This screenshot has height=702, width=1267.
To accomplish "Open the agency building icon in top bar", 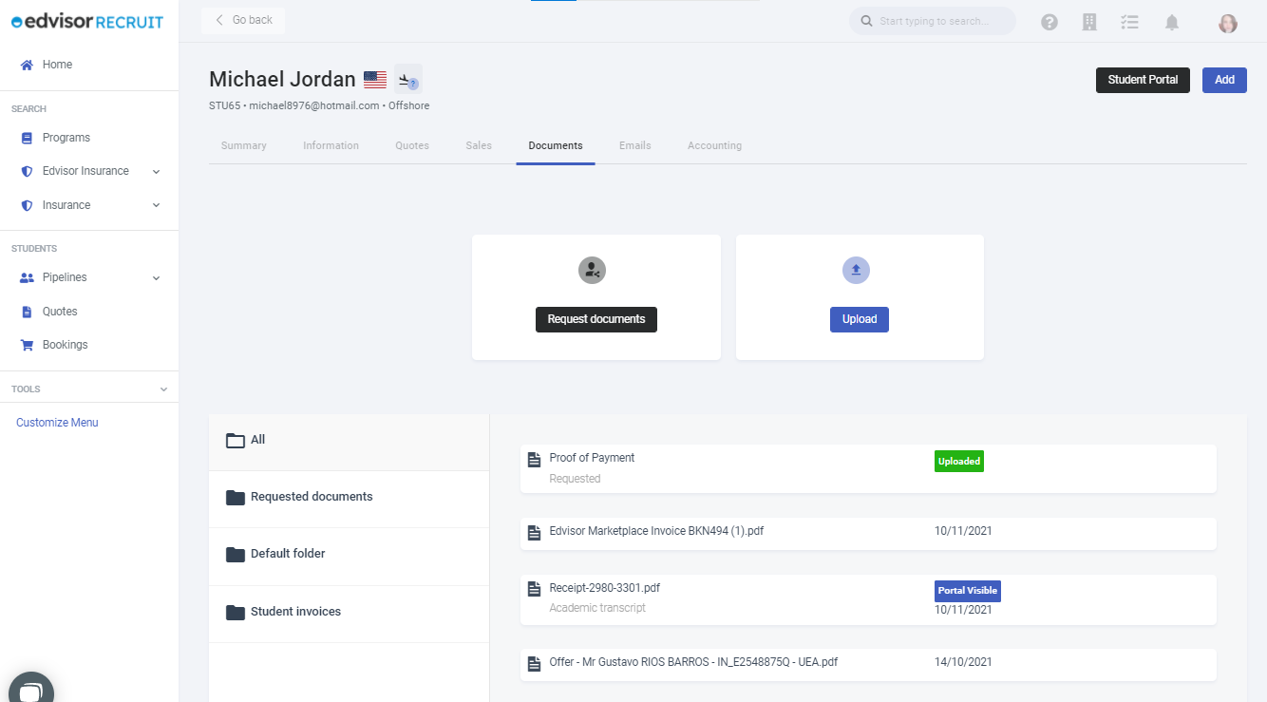I will [x=1090, y=22].
